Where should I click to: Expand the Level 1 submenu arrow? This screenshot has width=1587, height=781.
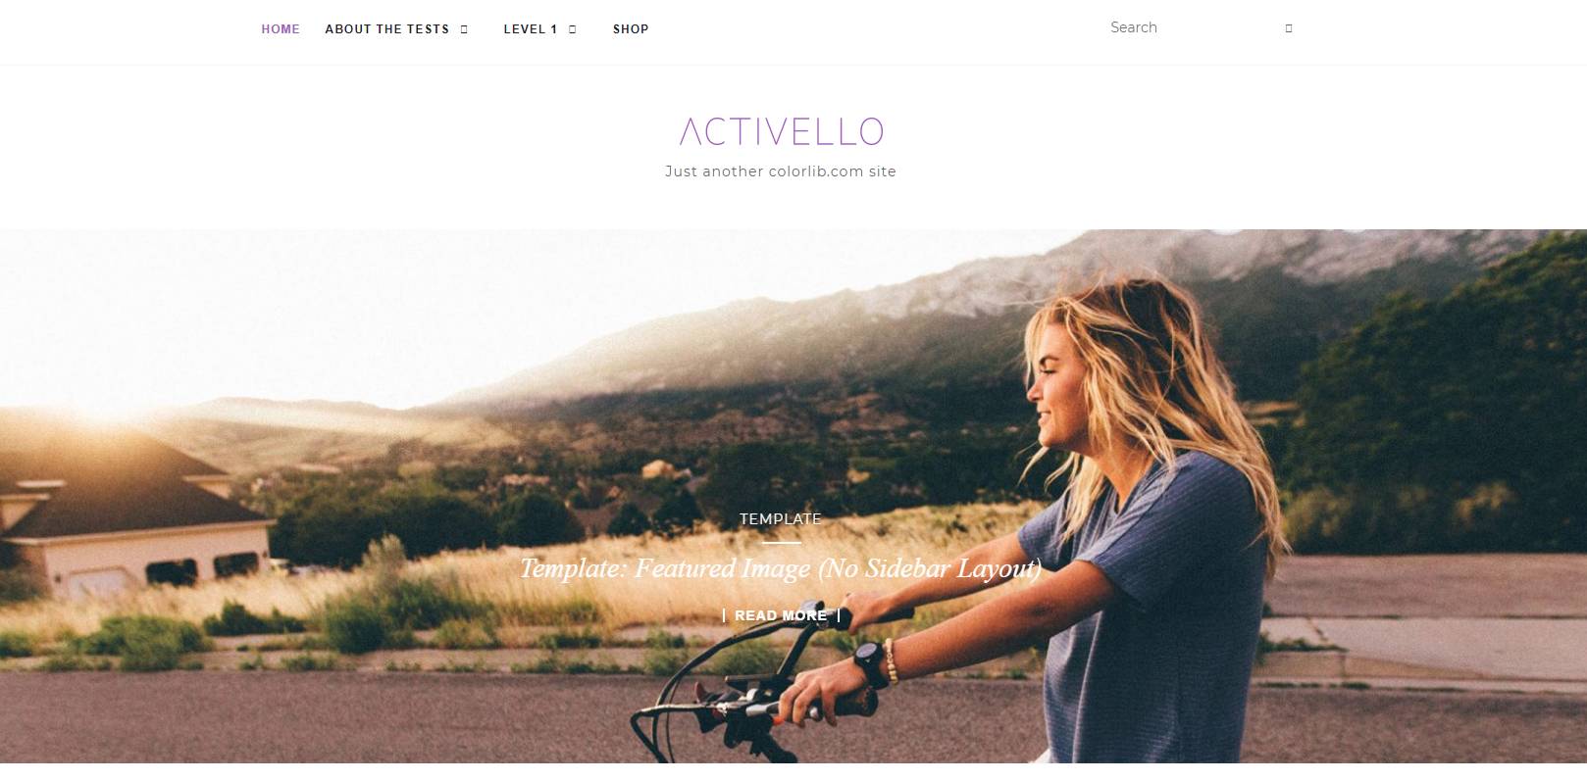point(572,29)
